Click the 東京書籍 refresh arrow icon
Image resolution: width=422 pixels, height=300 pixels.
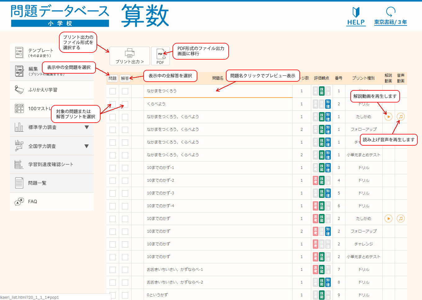point(391,12)
